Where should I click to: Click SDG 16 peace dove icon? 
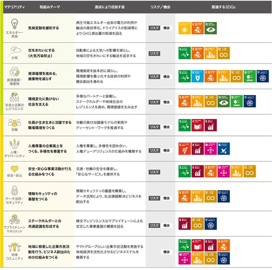click(x=224, y=149)
